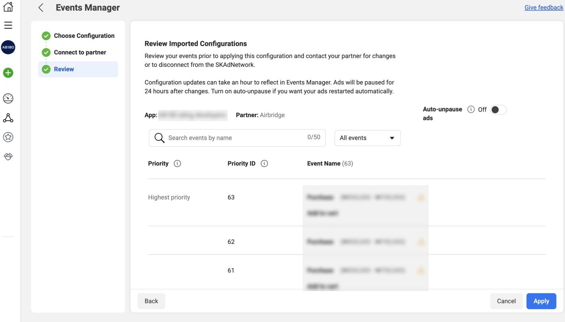
Task: Open the Give feedback link
Action: 544,8
